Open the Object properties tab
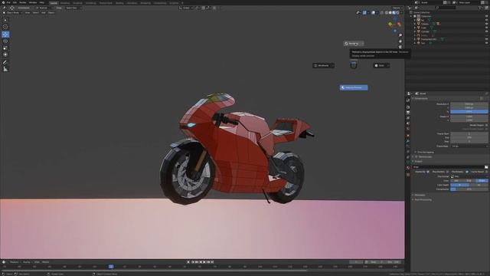The image size is (490, 276). coord(408,136)
